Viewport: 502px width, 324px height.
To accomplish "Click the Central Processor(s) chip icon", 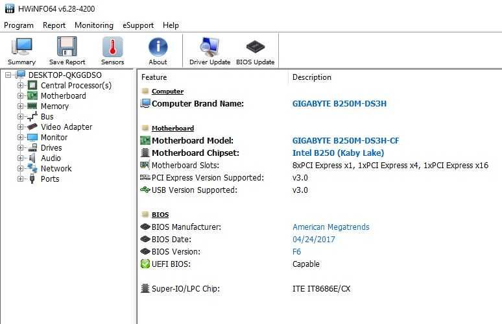I will point(32,85).
